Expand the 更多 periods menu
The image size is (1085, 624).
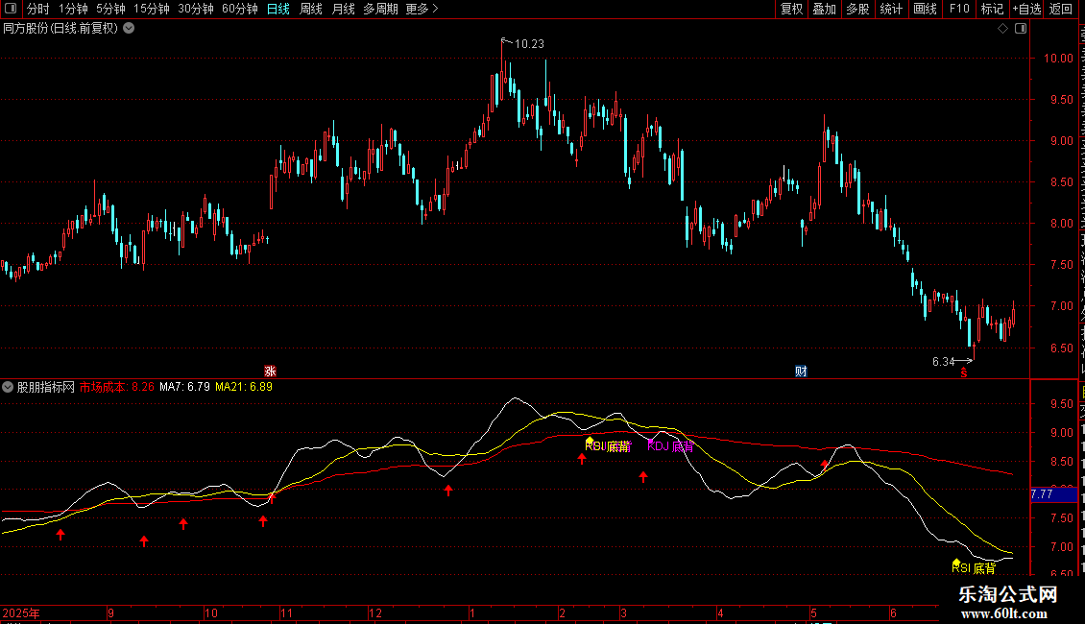point(422,9)
